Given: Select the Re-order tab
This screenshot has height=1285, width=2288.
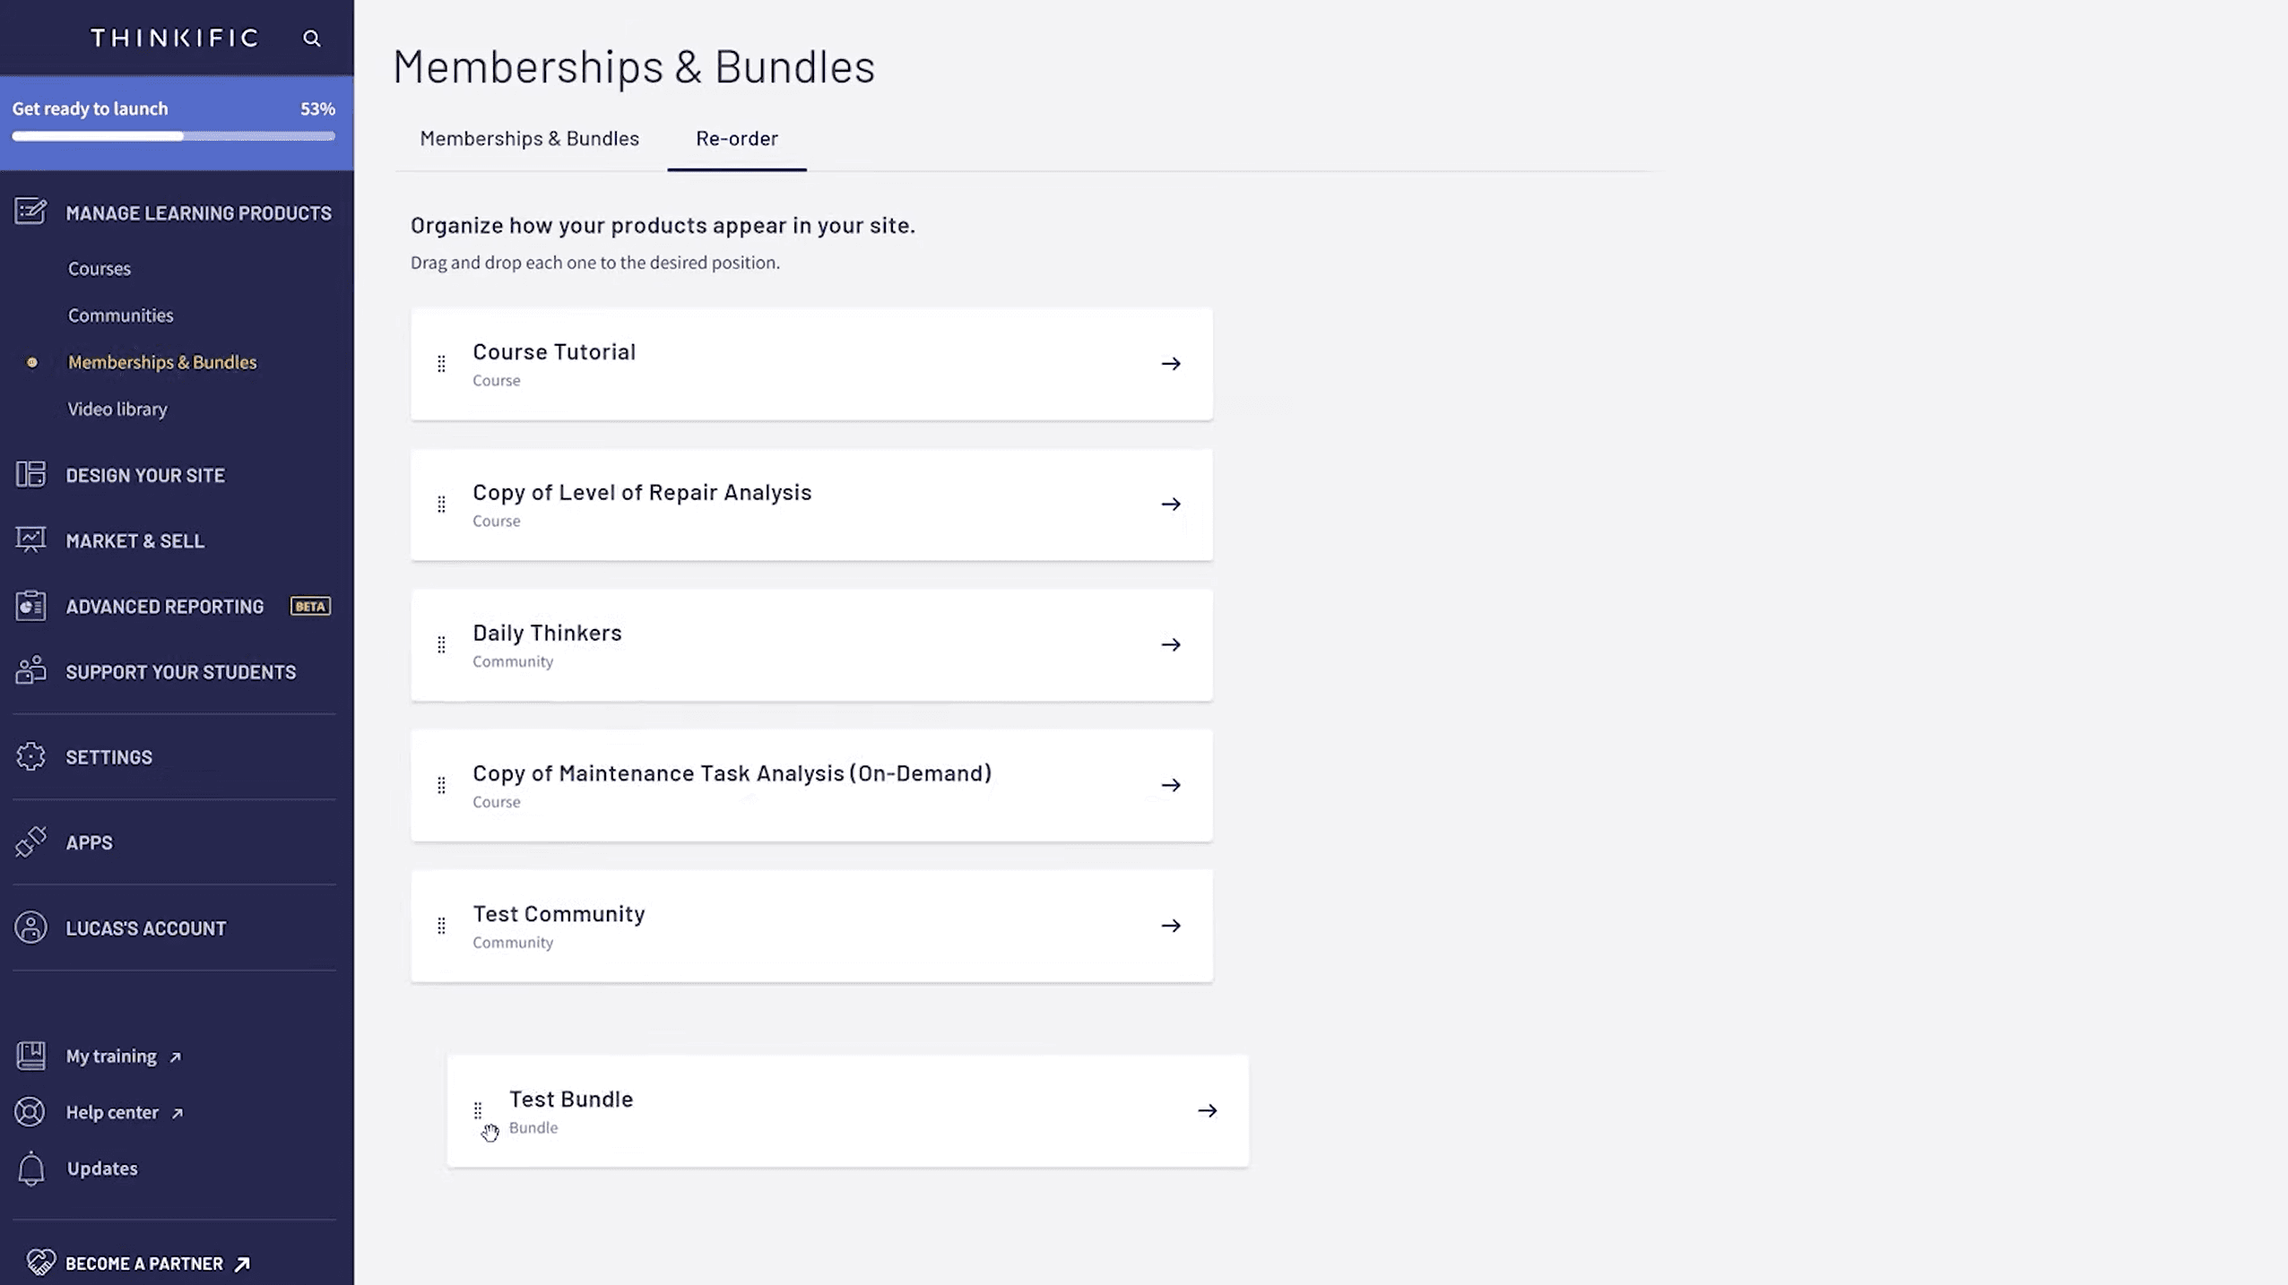Looking at the screenshot, I should 735,138.
